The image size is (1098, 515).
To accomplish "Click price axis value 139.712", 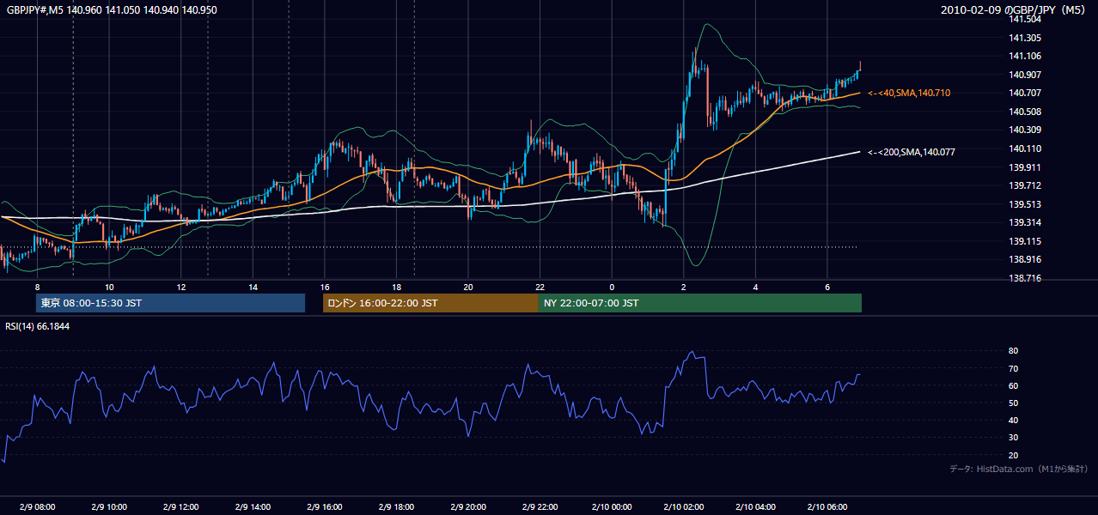I will [1025, 185].
